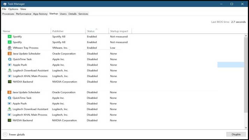Screen dimensions: 249x140
Task: Click the lower Logitech Download Assistant icon
Action: point(9,109)
